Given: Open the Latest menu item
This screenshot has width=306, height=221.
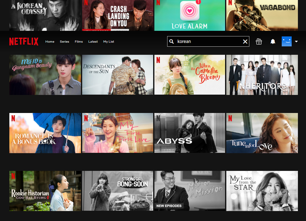Looking at the screenshot, I should [93, 41].
